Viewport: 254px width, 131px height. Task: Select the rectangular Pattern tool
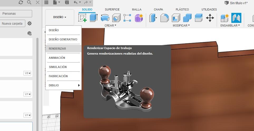[127, 18]
